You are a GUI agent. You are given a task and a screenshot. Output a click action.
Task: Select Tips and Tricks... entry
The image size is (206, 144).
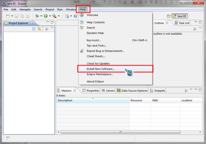[115, 46]
